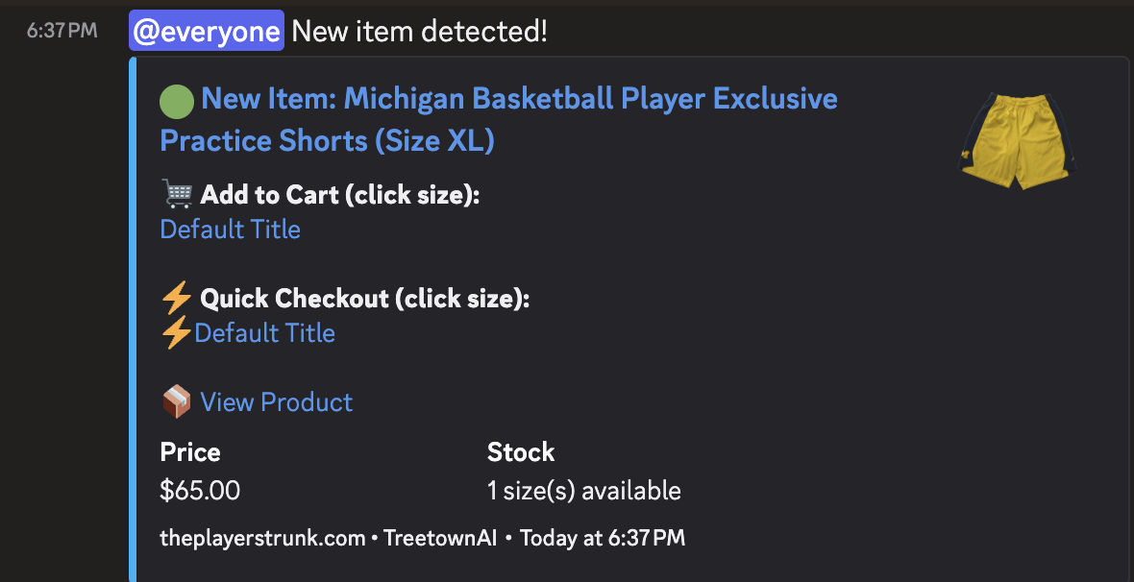Open the Michigan Basketball Practice Shorts title link
Screen dimensions: 1134x582
[498, 119]
